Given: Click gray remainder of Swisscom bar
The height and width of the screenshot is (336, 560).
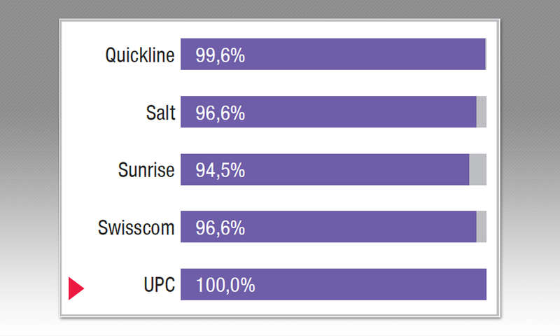Looking at the screenshot, I should point(482,227).
